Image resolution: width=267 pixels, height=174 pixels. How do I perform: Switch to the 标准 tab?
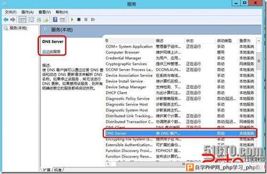pyautogui.click(x=58, y=170)
